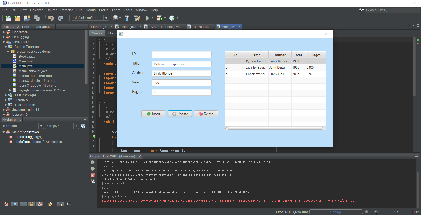Viewport: 421px width, 215px height.
Task: Toggle Sort by Source in Navigator
Action: pos(69,204)
